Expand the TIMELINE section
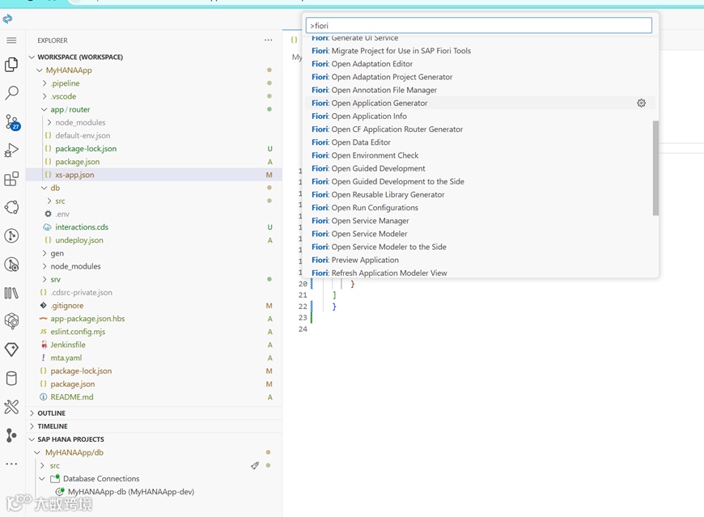This screenshot has width=704, height=517. pos(32,426)
